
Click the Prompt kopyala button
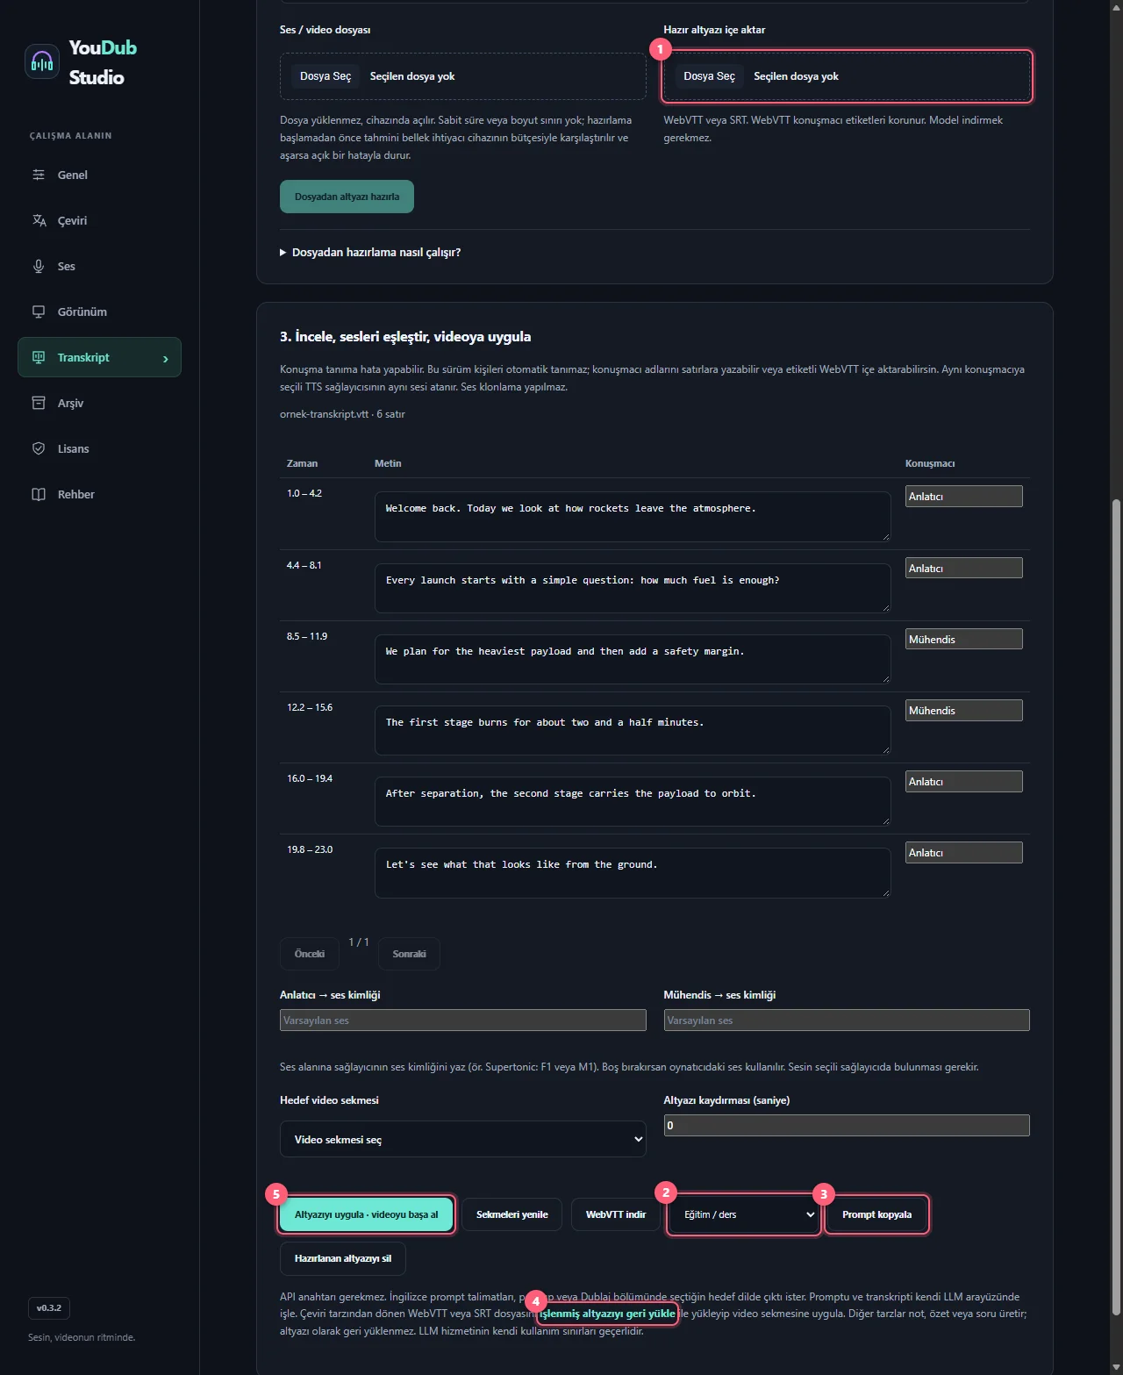pyautogui.click(x=876, y=1214)
